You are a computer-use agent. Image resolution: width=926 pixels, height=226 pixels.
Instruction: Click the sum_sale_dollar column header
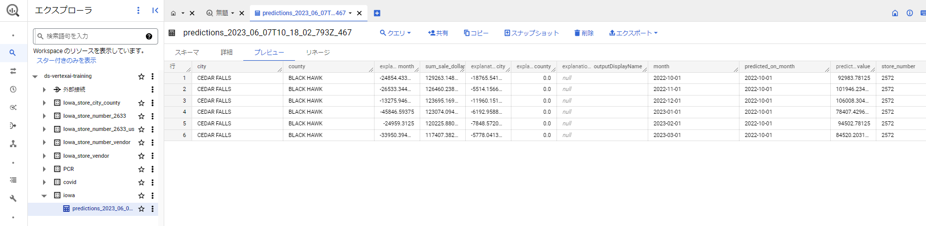click(442, 67)
